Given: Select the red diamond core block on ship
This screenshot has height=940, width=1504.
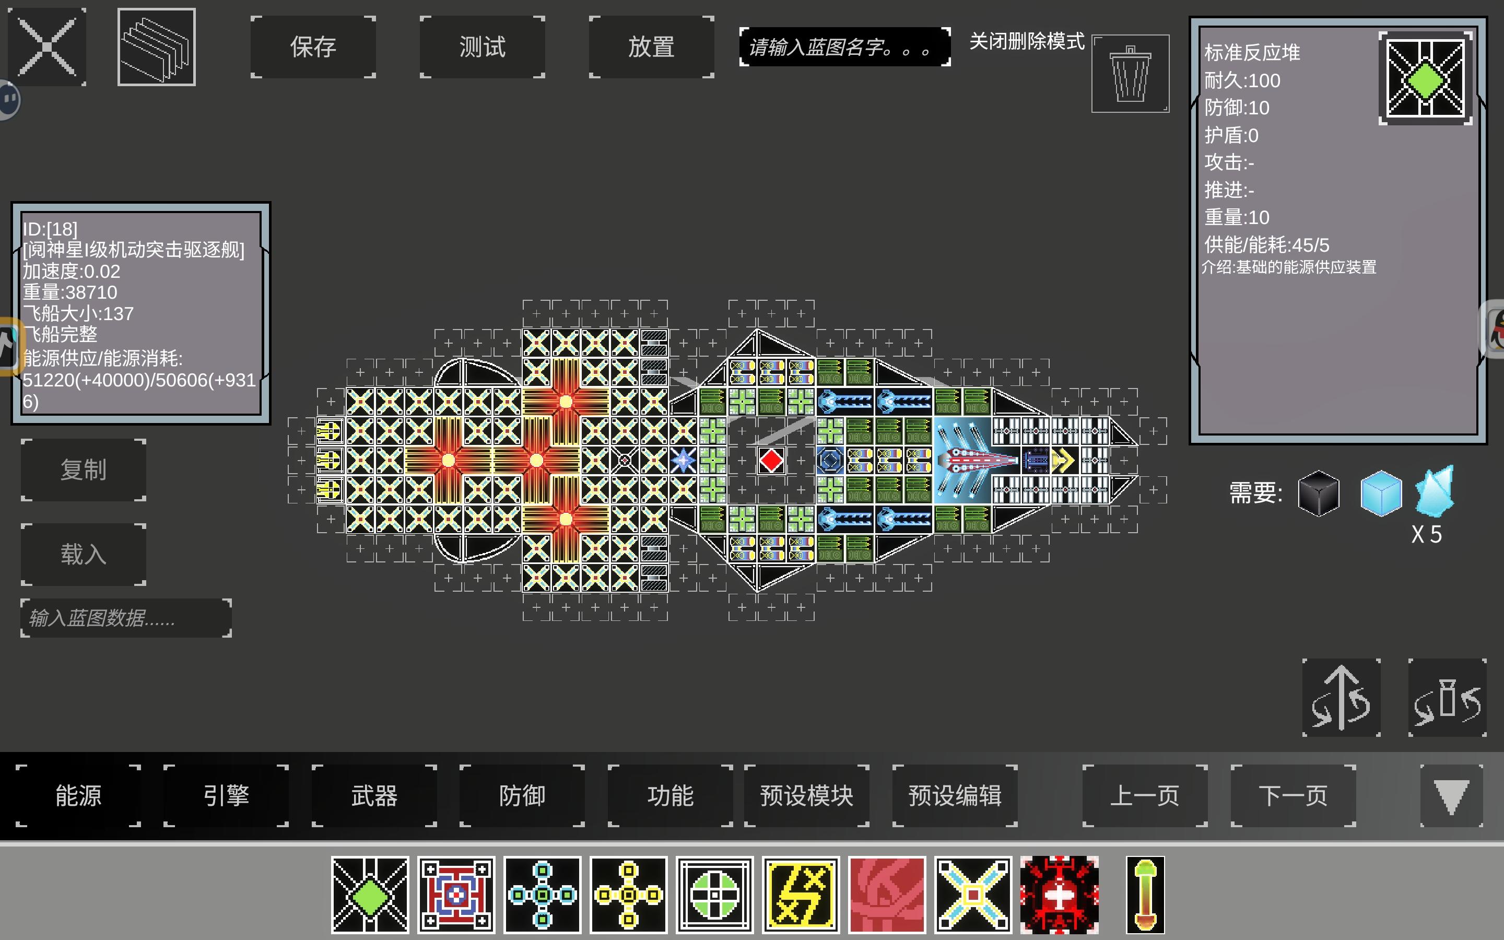Looking at the screenshot, I should (x=771, y=461).
